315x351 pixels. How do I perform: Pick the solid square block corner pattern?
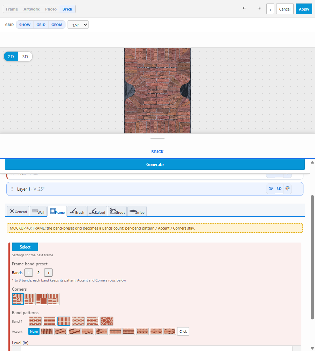pos(42,299)
